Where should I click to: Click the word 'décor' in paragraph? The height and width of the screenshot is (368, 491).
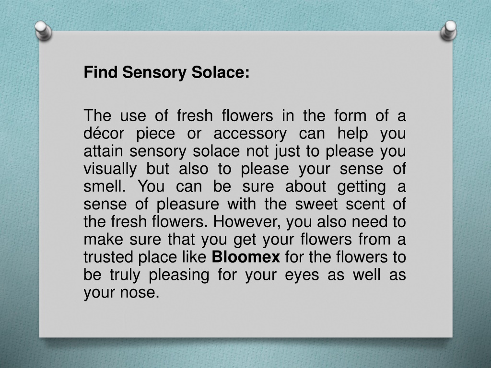(104, 133)
